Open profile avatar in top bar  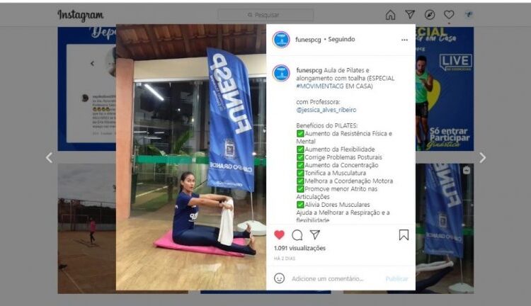click(x=469, y=14)
